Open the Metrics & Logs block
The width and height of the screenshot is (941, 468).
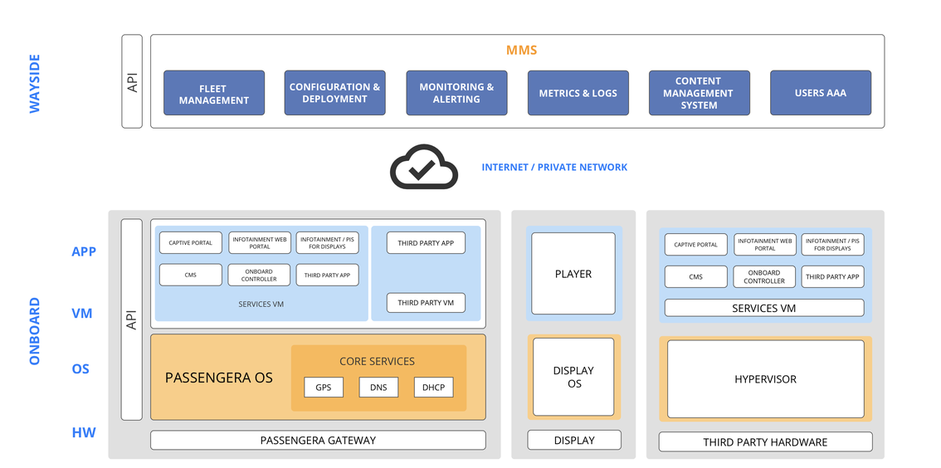click(x=578, y=93)
